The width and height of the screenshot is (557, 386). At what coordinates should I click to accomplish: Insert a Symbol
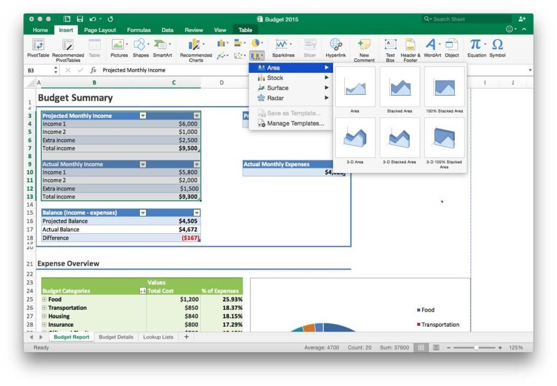[x=497, y=48]
